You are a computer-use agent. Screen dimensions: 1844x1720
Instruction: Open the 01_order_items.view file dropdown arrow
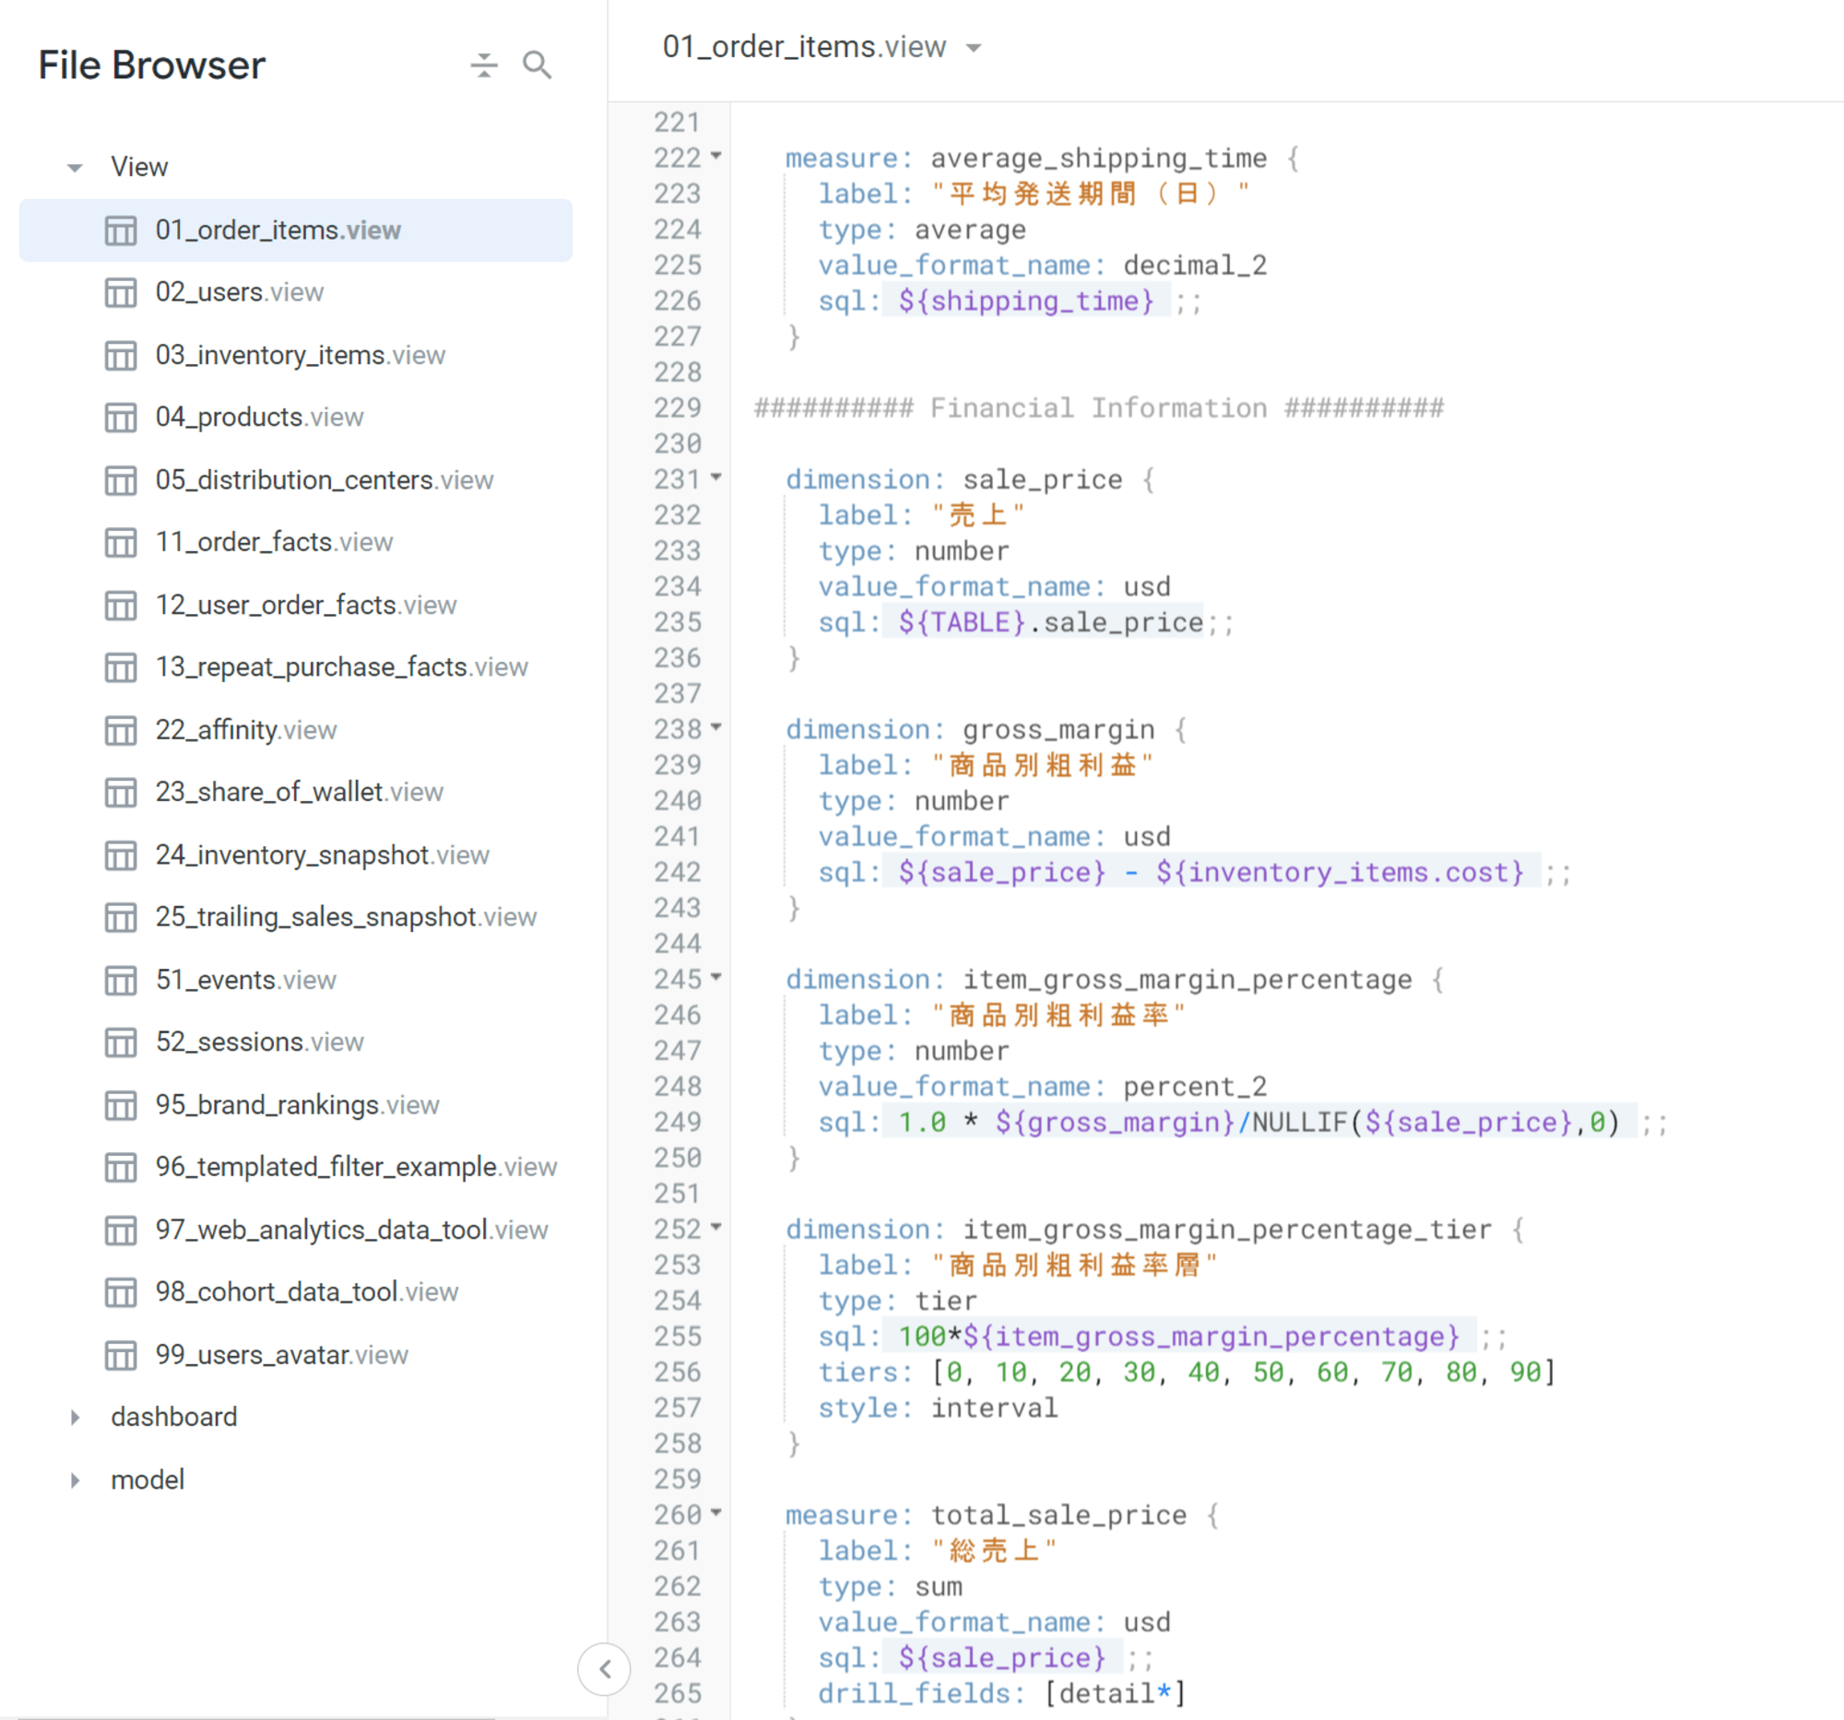point(973,47)
